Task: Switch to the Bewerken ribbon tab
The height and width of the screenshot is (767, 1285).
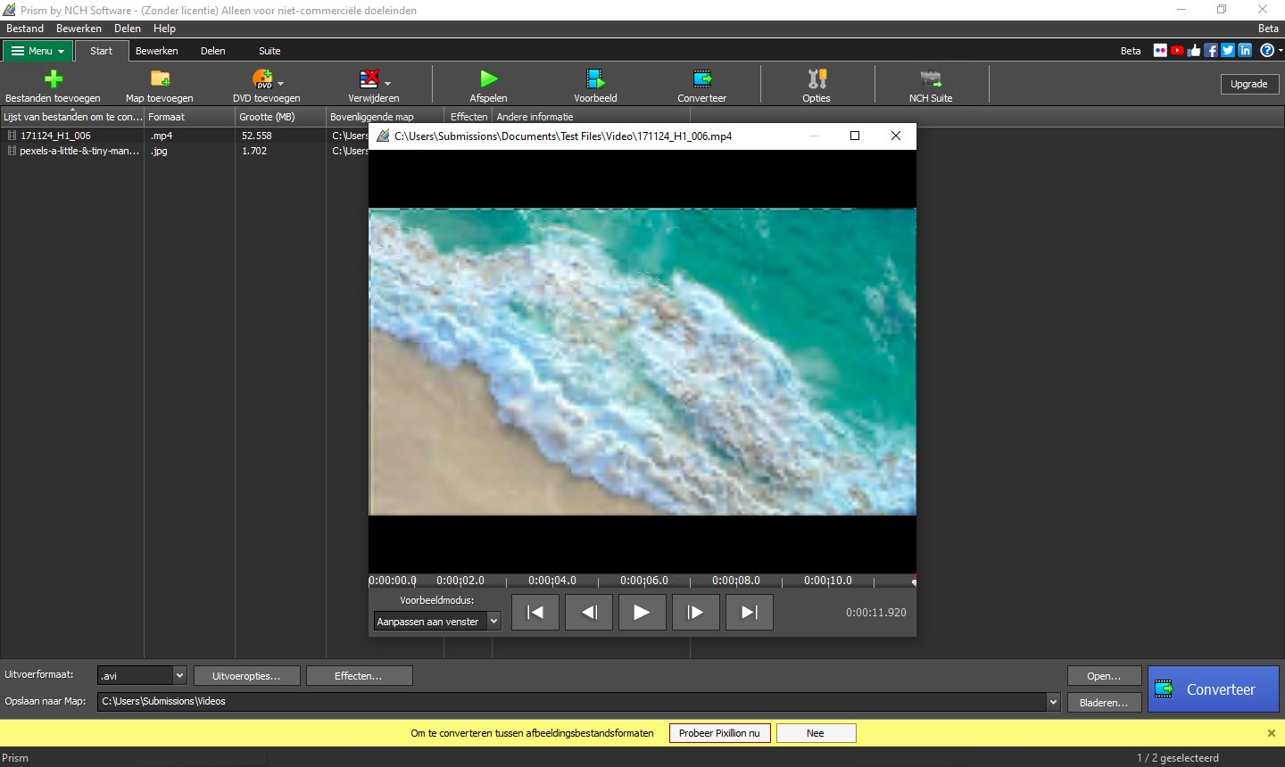Action: point(157,51)
